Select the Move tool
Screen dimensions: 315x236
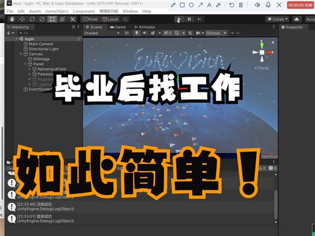[22, 19]
